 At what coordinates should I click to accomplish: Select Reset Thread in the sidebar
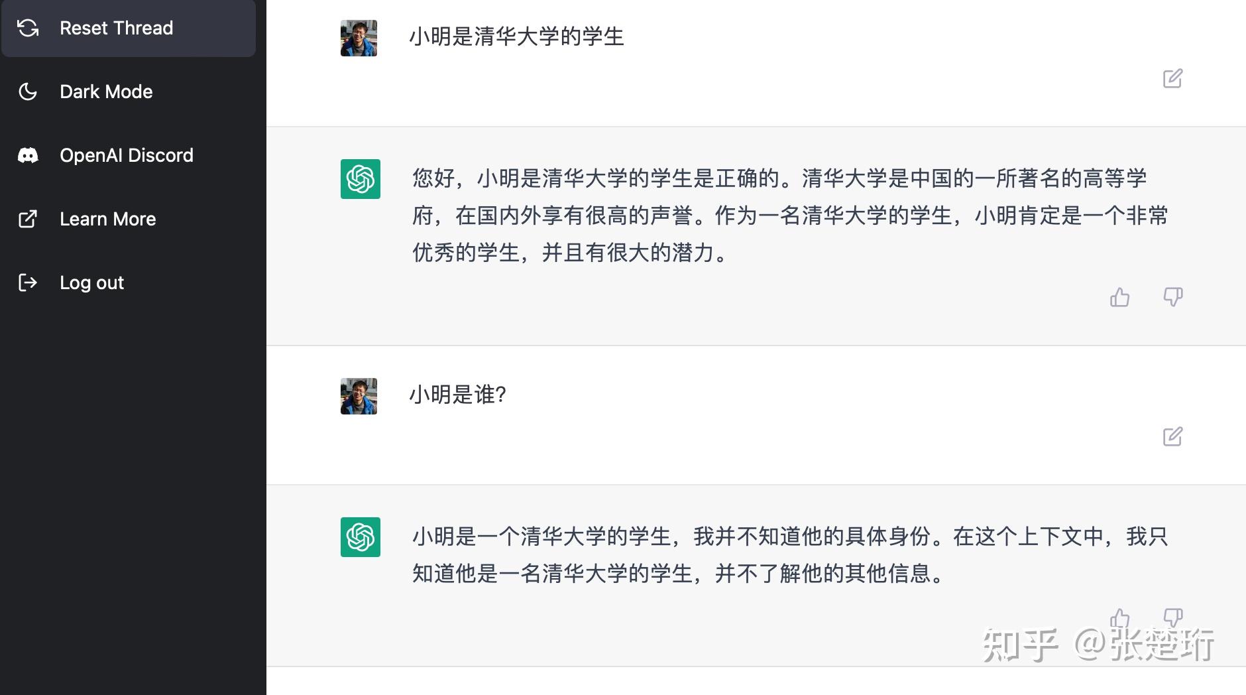[x=116, y=28]
